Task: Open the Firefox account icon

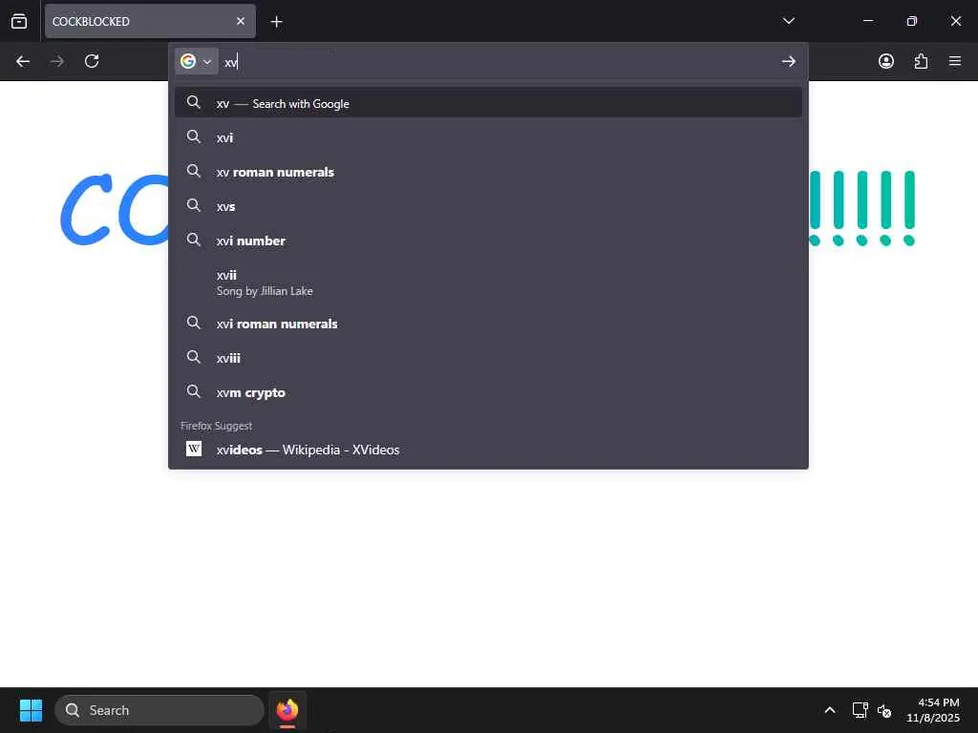Action: [x=885, y=61]
